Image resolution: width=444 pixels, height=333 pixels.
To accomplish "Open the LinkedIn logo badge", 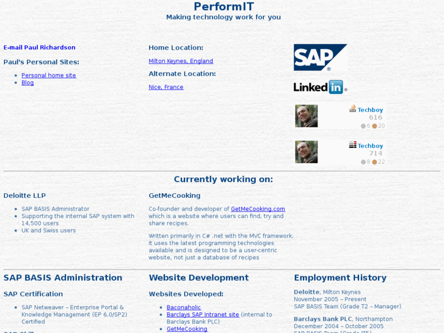I will tap(320, 87).
